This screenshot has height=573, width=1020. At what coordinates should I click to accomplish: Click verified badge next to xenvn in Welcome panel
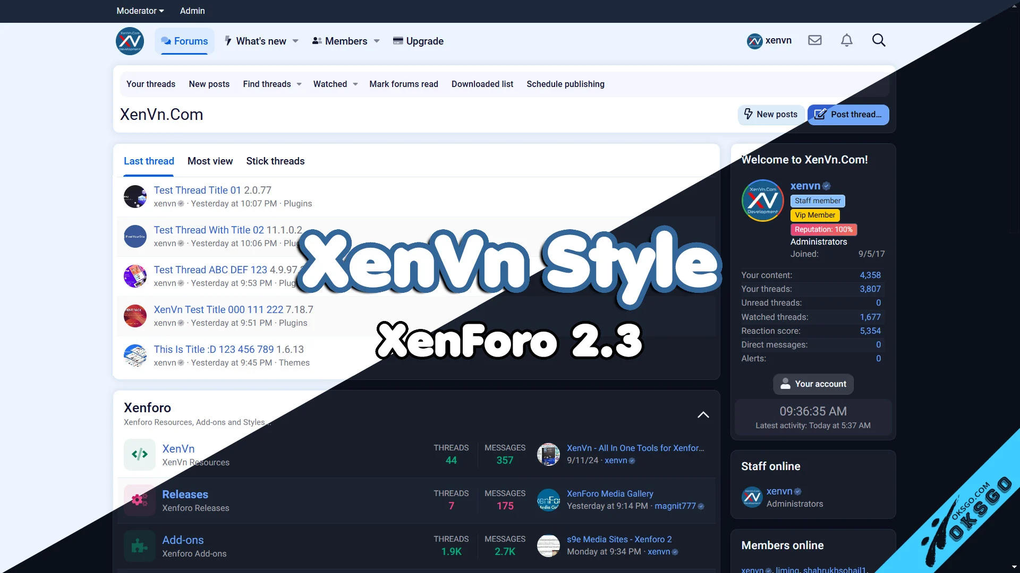tap(826, 186)
